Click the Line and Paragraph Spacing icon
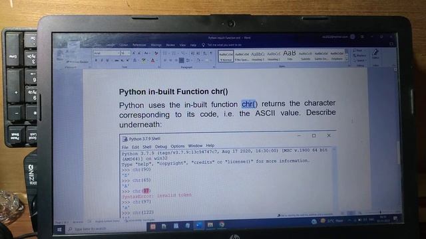Screen dimensions: 426x239 pos(188,60)
